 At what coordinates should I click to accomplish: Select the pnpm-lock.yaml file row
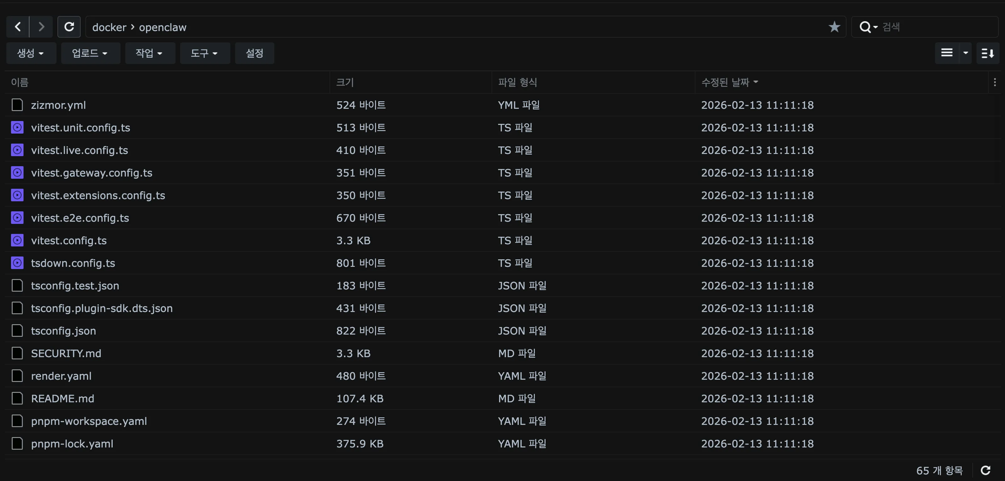[x=72, y=444]
